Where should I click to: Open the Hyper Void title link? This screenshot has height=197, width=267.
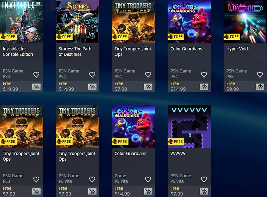(237, 49)
